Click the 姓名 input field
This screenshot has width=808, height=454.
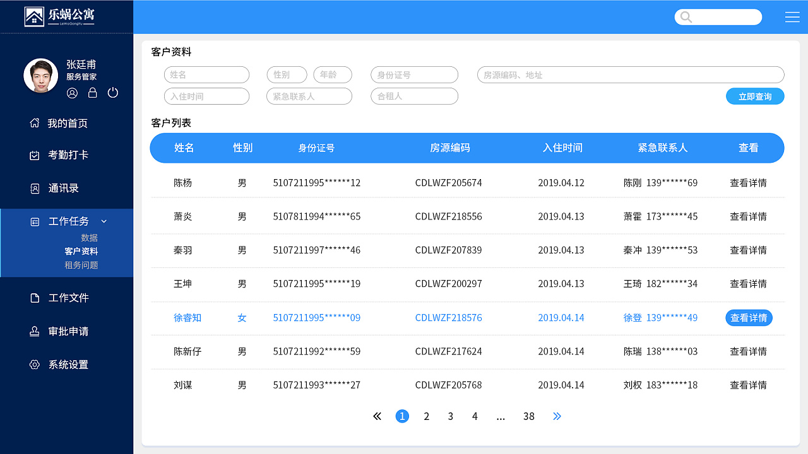pyautogui.click(x=206, y=74)
